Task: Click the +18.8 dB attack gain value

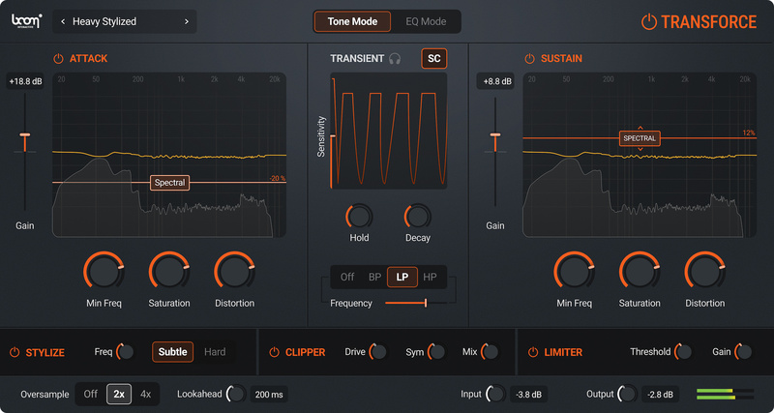Action: click(x=25, y=82)
